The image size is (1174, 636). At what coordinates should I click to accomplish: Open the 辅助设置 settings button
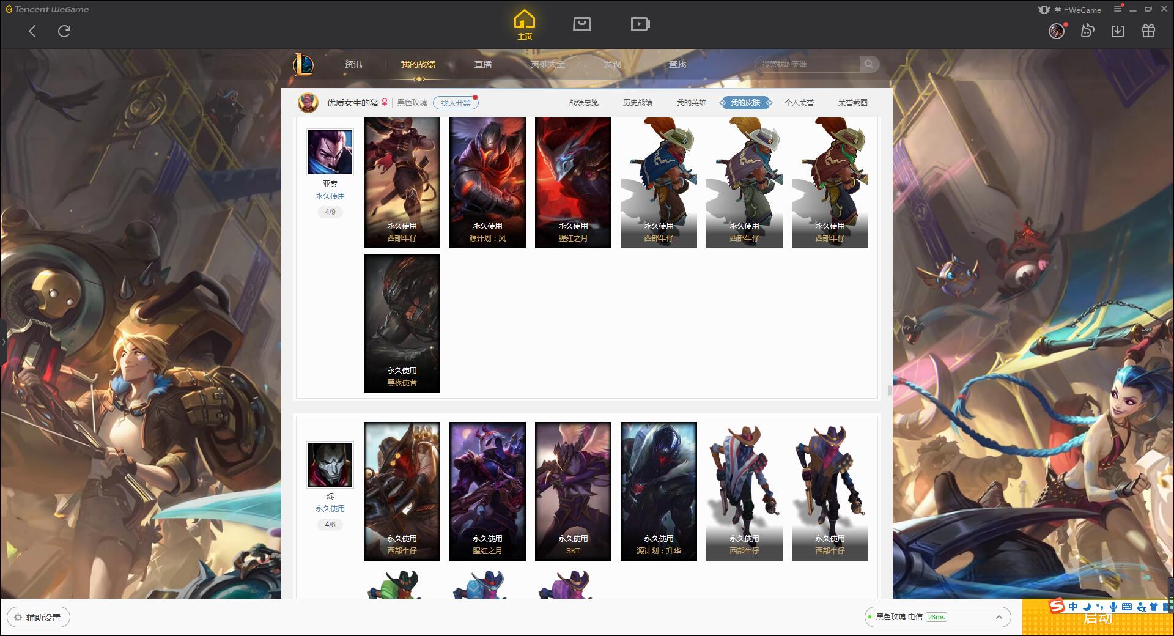pos(39,618)
